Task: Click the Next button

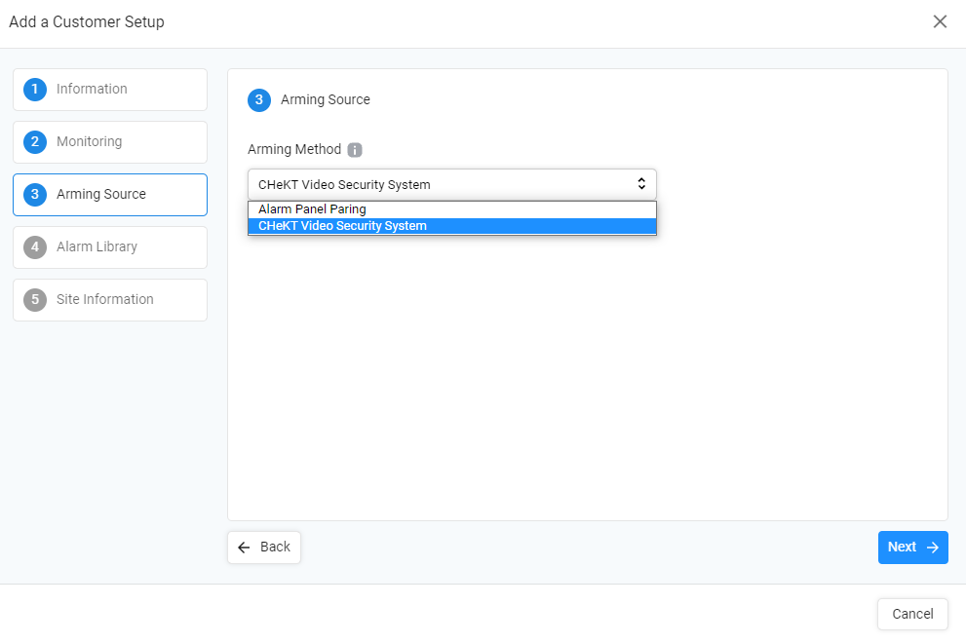Action: tap(913, 548)
